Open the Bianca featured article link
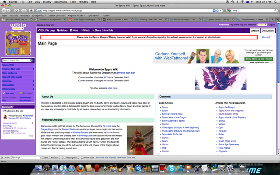Viewport: 280px width, 175px height. (x=44, y=126)
